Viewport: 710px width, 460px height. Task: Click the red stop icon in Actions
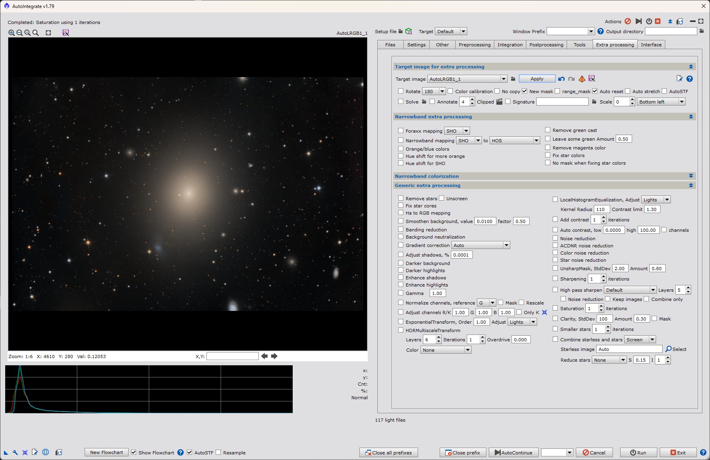[628, 21]
